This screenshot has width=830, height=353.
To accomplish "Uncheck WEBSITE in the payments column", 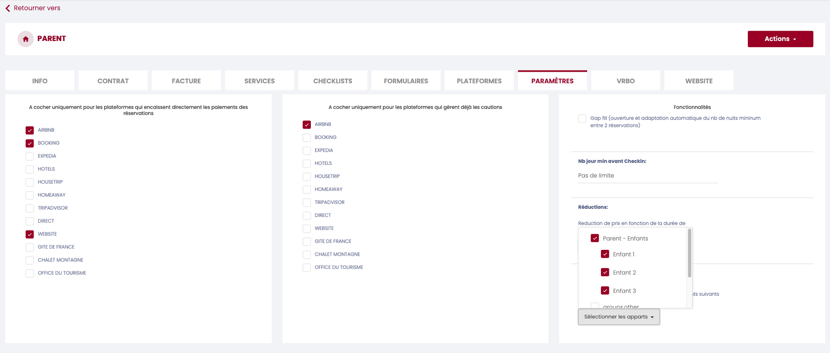I will tap(30, 234).
